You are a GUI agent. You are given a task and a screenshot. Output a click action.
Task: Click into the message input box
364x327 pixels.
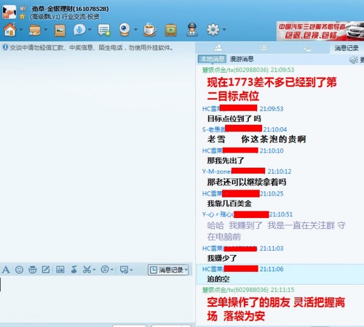[x=97, y=300]
